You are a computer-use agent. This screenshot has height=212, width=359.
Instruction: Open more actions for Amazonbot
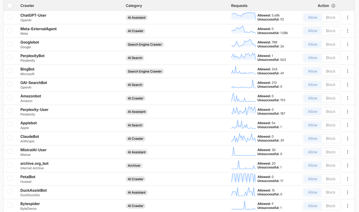tap(348, 98)
